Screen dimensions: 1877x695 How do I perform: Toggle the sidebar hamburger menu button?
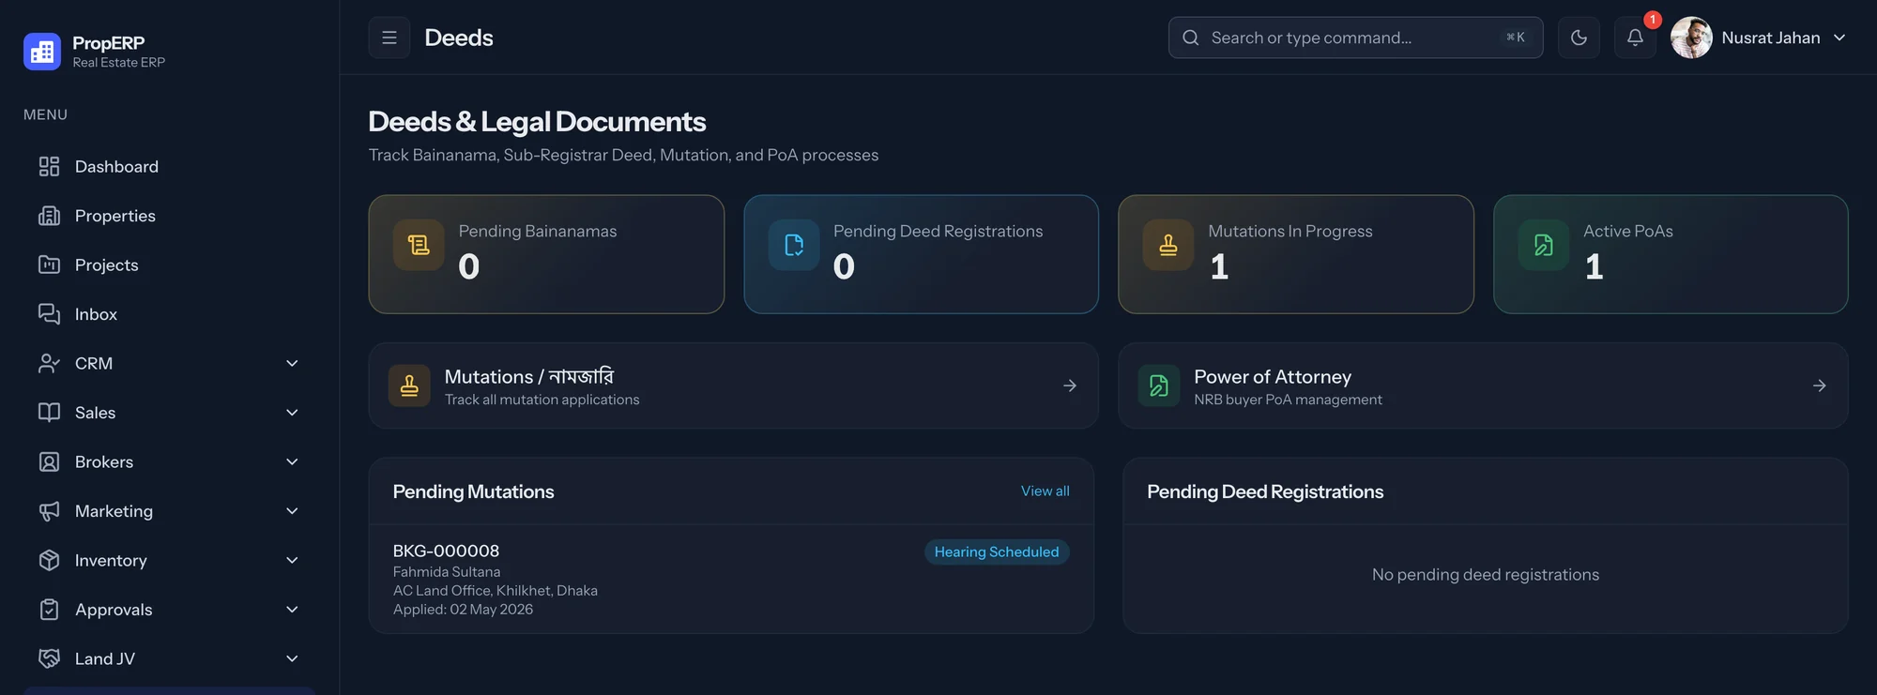tap(389, 38)
